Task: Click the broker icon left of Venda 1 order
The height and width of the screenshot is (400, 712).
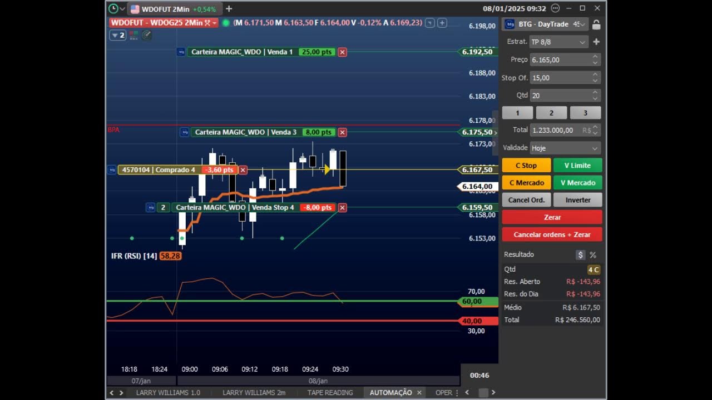Action: [181, 52]
